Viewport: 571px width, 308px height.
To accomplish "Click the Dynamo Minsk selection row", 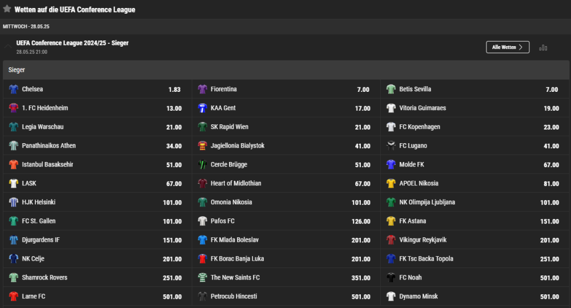I will click(475, 297).
